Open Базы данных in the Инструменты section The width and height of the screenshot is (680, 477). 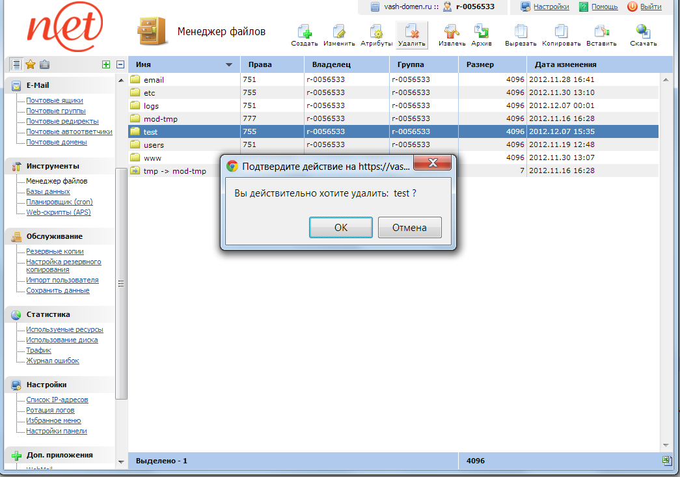point(48,191)
